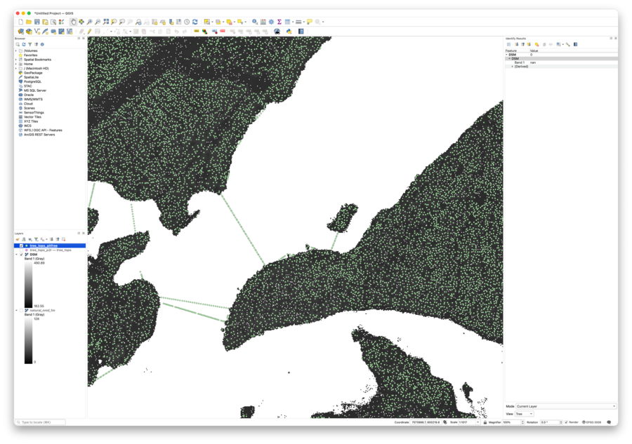Click the Save Project icon
632x444 pixels.
(37, 22)
